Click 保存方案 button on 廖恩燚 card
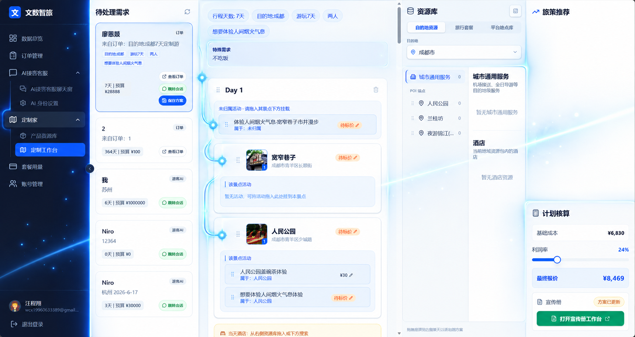Viewport: 635px width, 337px height. pyautogui.click(x=172, y=101)
